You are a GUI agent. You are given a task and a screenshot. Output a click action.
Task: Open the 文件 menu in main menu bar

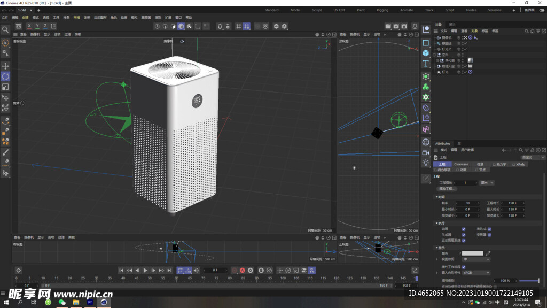5,18
